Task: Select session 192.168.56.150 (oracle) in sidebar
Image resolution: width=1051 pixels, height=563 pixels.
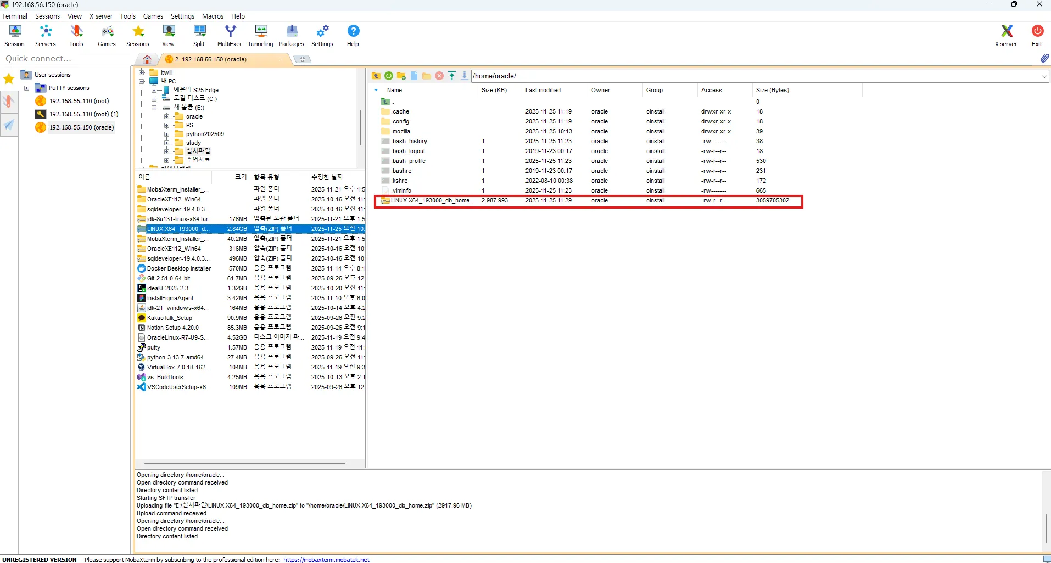Action: click(81, 127)
